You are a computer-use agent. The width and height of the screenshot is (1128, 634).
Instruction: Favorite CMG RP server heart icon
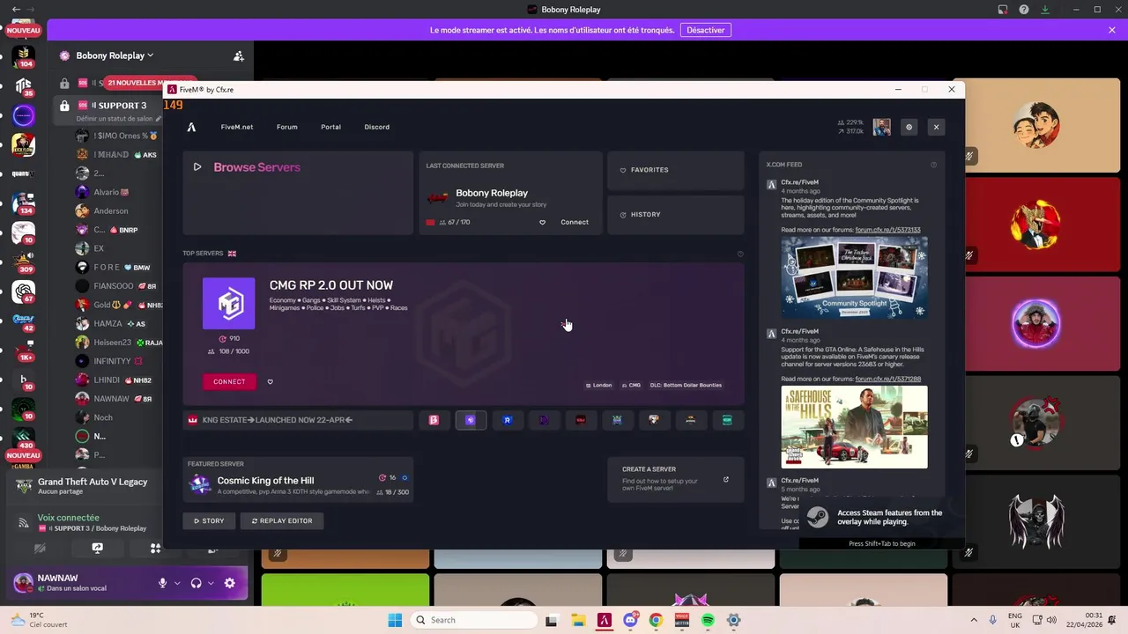click(271, 381)
